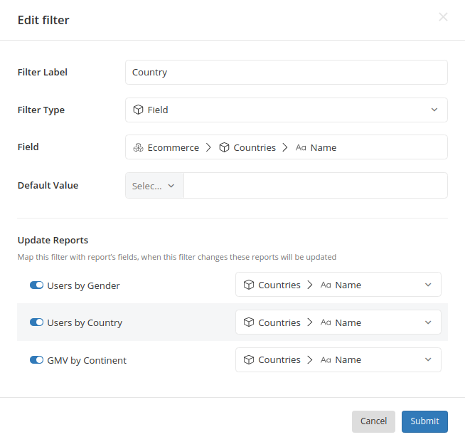
Task: Click the cube icon in Users by Gender mapping
Action: click(x=249, y=285)
